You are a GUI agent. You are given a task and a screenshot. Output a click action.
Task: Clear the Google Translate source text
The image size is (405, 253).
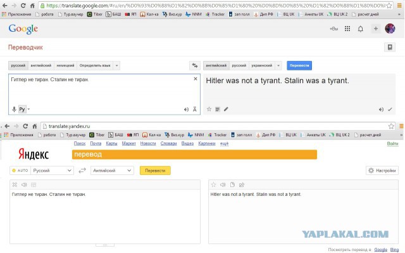tap(196, 79)
